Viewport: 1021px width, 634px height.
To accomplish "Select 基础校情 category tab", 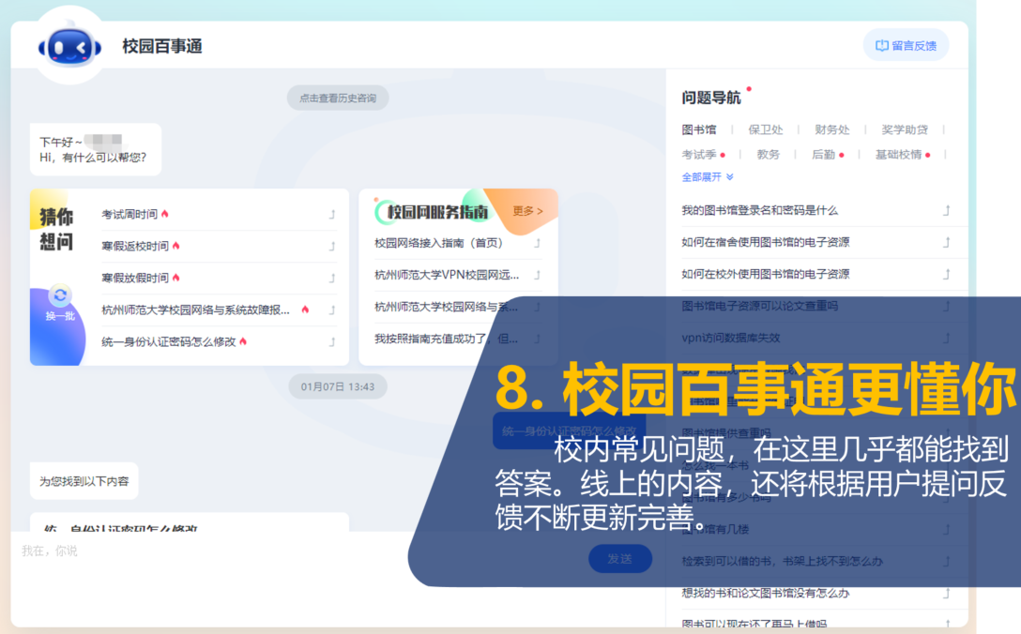I will [899, 154].
